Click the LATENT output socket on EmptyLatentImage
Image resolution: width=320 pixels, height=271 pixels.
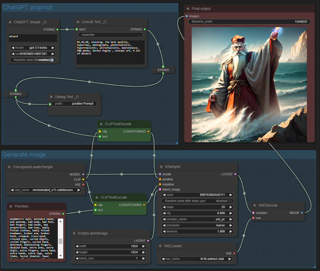point(148,241)
